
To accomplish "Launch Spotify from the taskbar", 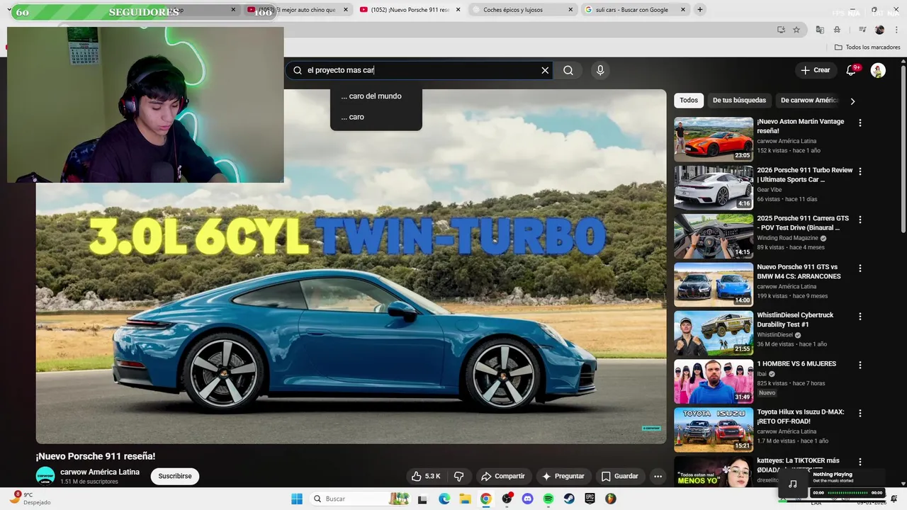I will [x=548, y=499].
